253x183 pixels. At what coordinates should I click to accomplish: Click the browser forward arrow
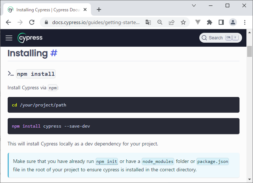(20, 22)
